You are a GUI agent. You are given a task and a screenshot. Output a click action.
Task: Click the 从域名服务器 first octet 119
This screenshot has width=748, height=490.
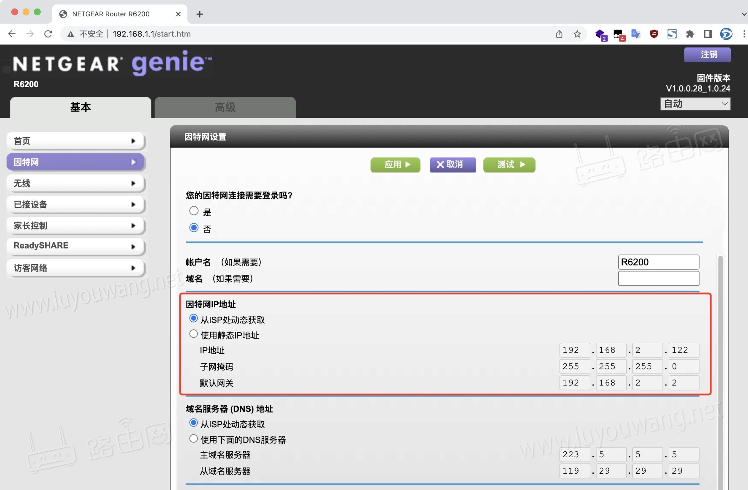pos(575,471)
